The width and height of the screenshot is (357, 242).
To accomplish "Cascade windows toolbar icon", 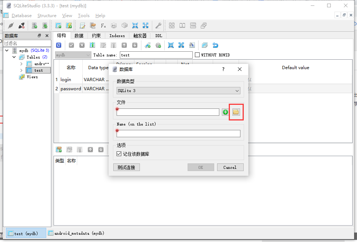I will 204,25.
